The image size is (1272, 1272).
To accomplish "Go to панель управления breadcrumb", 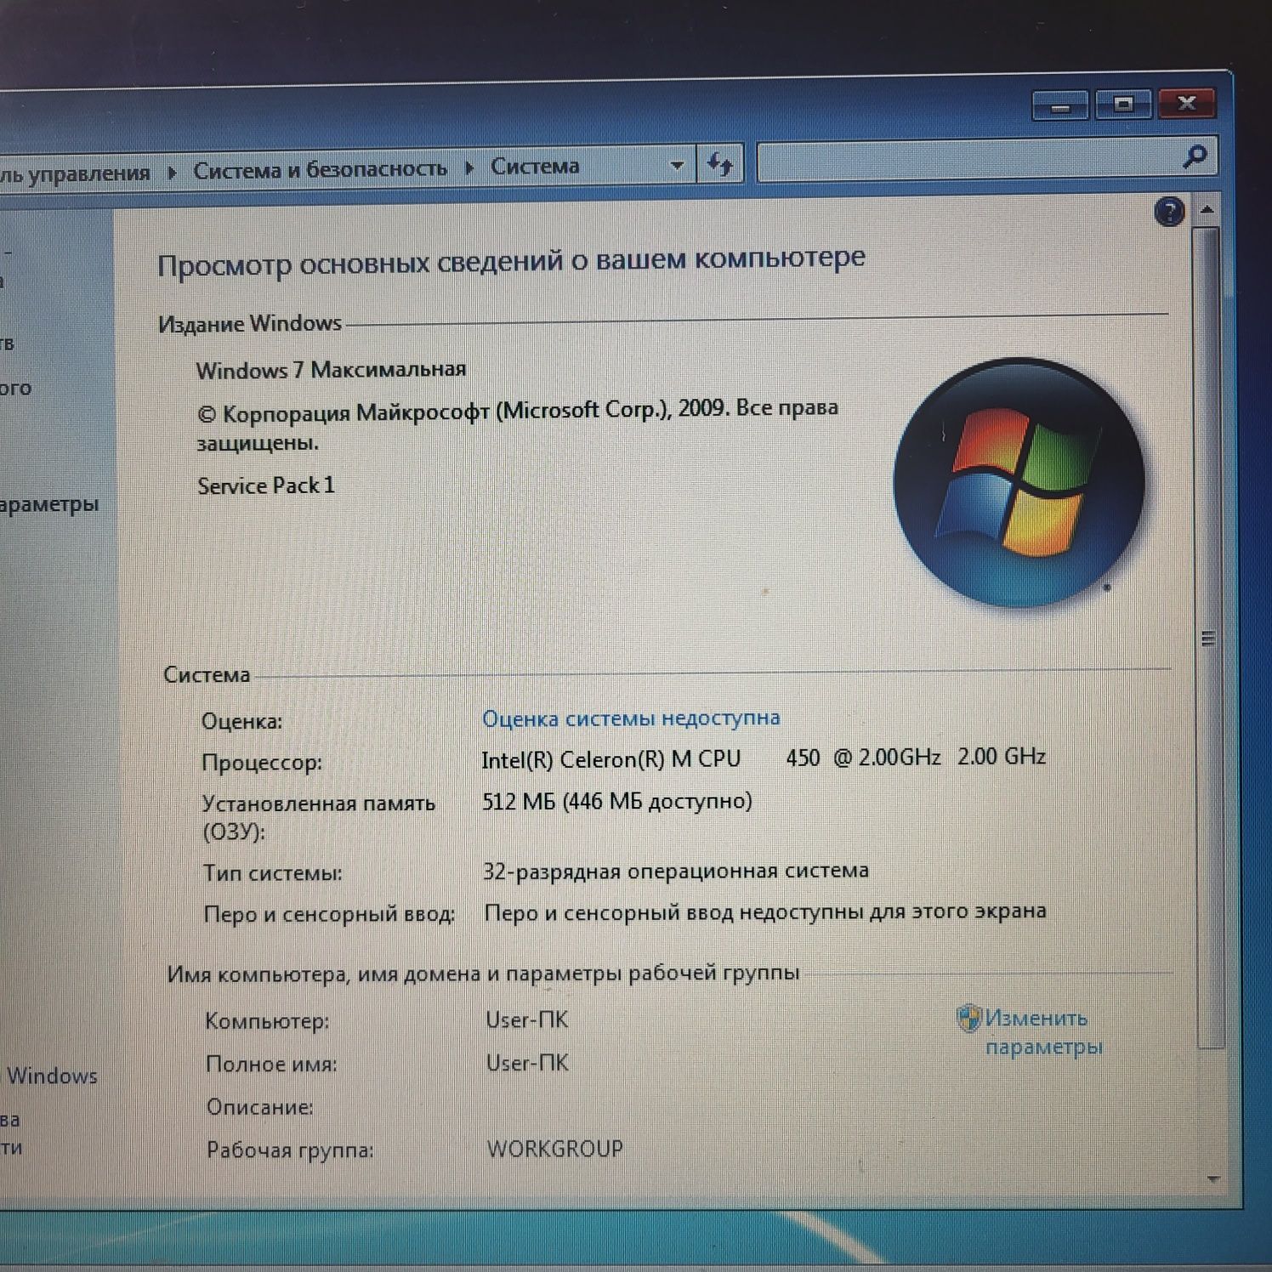I will click(x=75, y=174).
